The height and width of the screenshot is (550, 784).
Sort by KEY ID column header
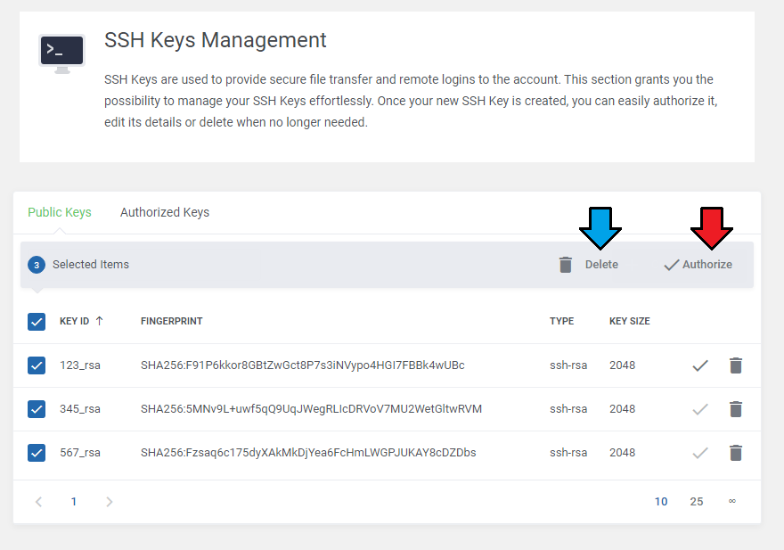click(75, 321)
